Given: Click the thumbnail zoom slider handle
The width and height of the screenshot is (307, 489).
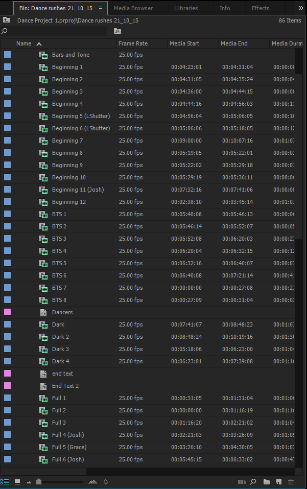Looking at the screenshot, I should pos(39,482).
